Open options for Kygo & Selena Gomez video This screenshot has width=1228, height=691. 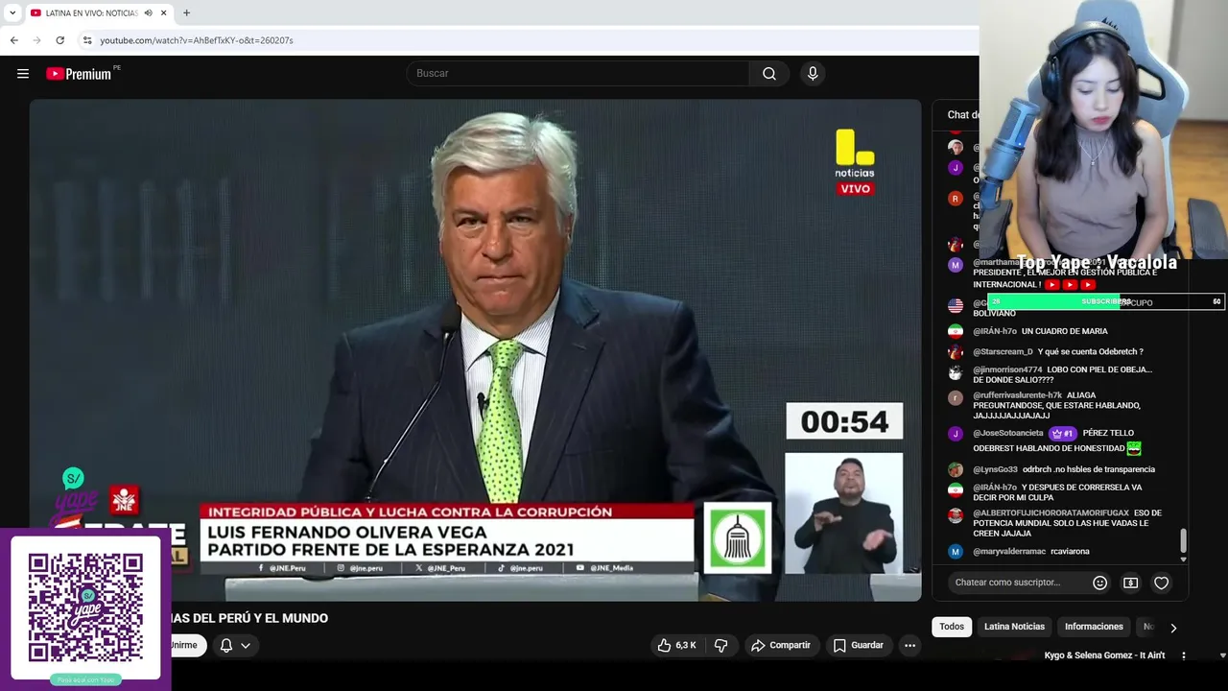pos(1184,655)
